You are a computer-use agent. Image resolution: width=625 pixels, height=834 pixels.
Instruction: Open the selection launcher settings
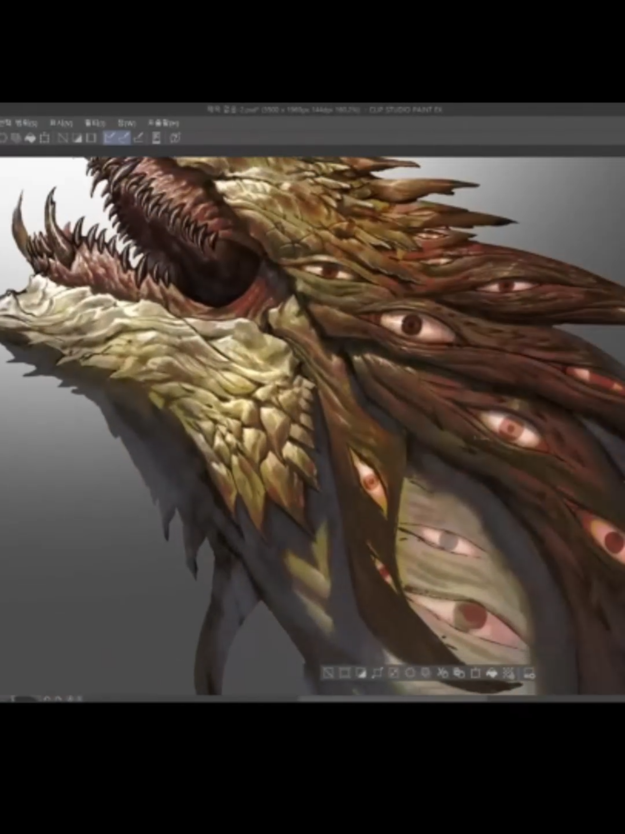pos(529,673)
